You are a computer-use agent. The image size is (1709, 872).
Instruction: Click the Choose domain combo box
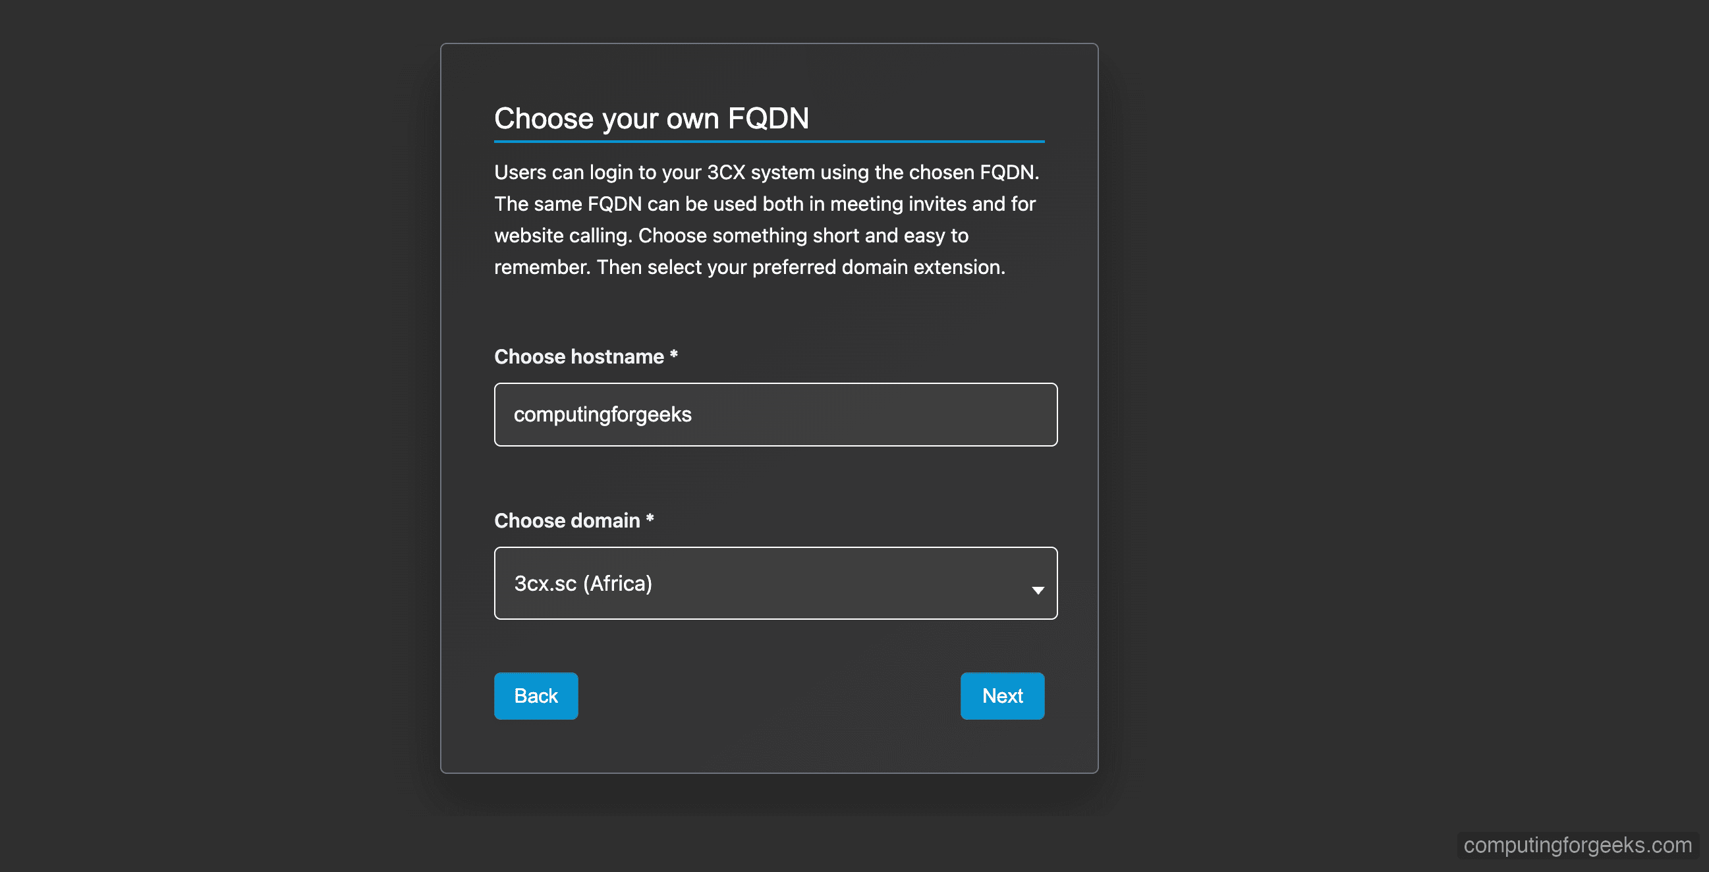coord(775,584)
